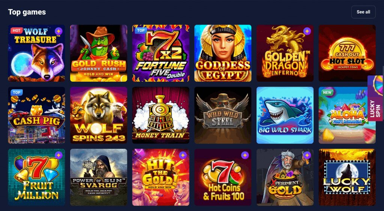Click the purple star badge on Xperiment Gold
Image resolution: width=384 pixels, height=211 pixels.
click(x=307, y=155)
